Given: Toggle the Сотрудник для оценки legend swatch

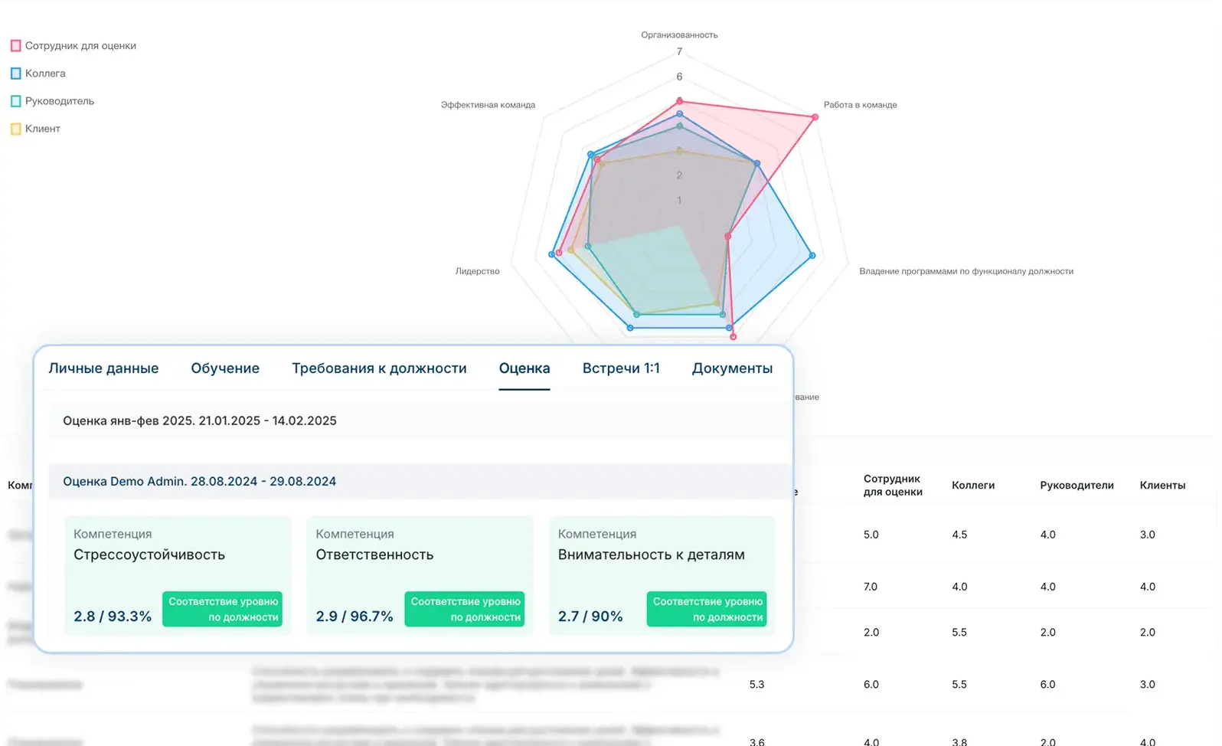Looking at the screenshot, I should [x=15, y=46].
